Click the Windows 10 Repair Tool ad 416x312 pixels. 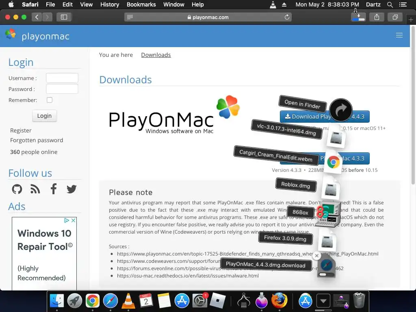(x=44, y=253)
